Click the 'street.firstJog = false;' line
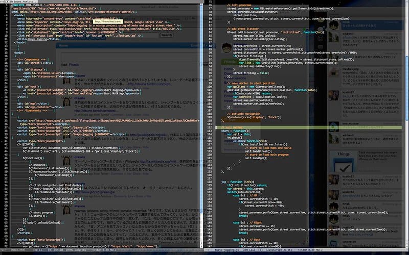This screenshot has width=409, height=255. (x=251, y=73)
